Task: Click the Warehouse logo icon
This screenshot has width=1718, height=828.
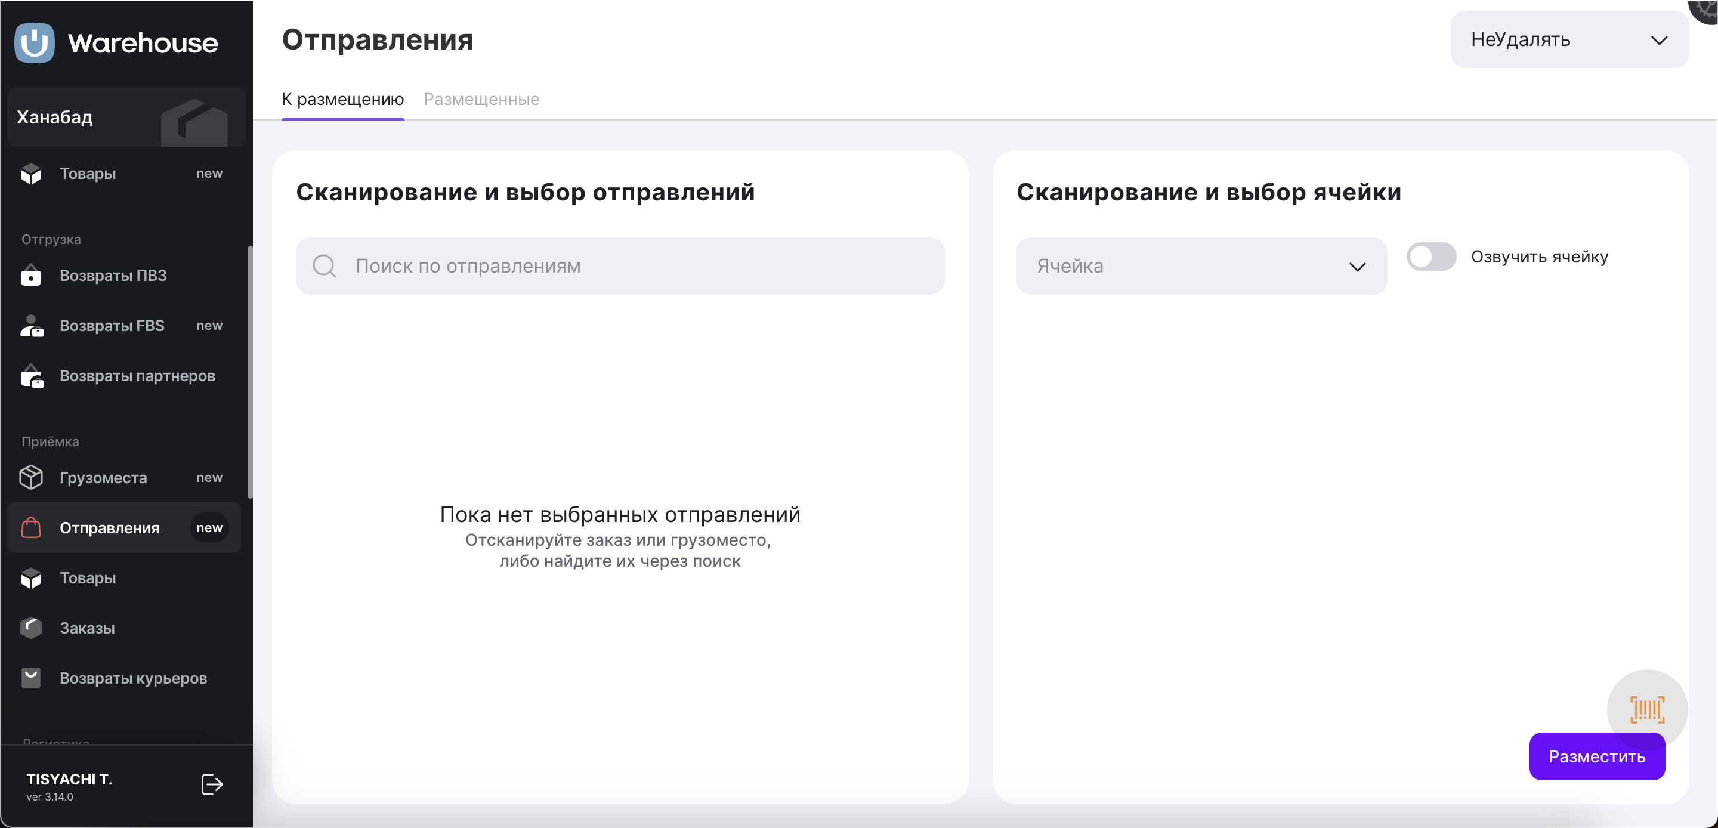Action: tap(34, 43)
